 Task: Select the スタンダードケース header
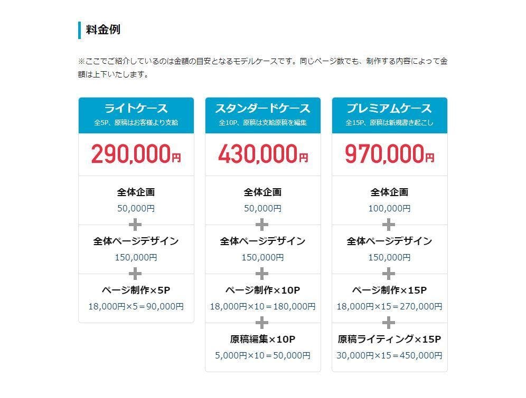click(x=262, y=109)
